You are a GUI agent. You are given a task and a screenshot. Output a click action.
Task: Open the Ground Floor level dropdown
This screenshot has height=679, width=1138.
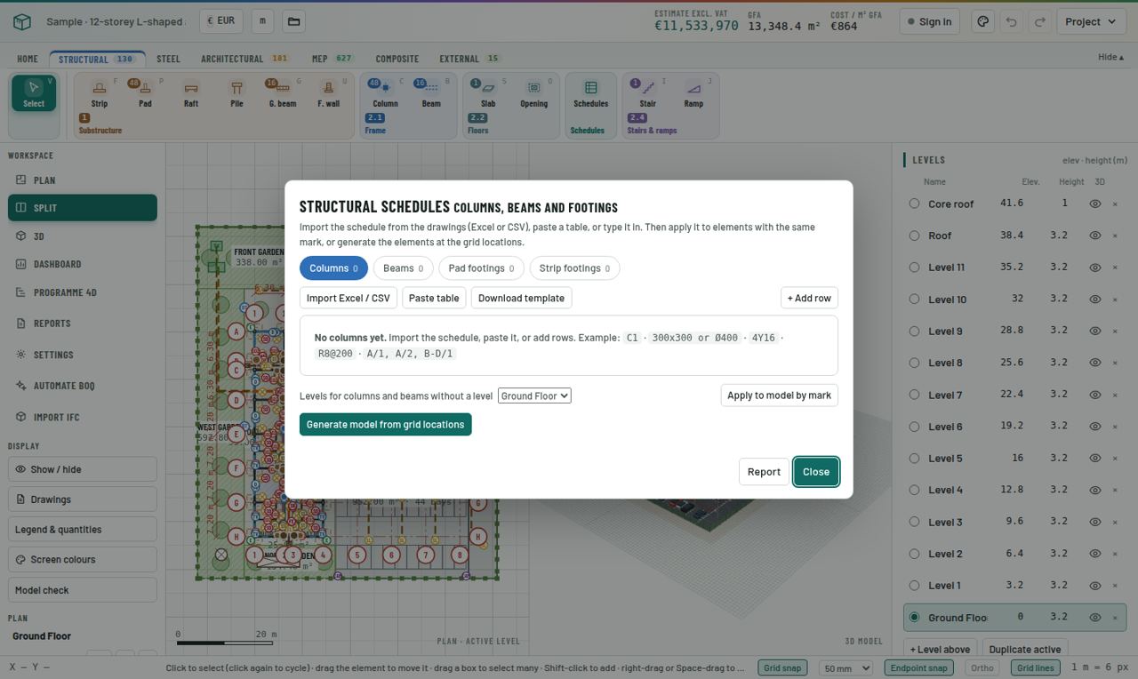tap(534, 395)
